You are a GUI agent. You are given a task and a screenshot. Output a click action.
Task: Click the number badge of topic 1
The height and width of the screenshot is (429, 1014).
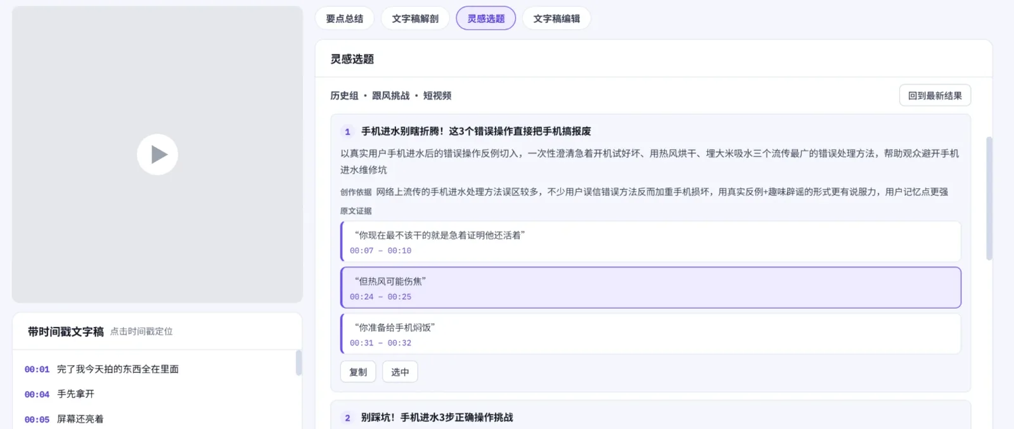click(347, 132)
